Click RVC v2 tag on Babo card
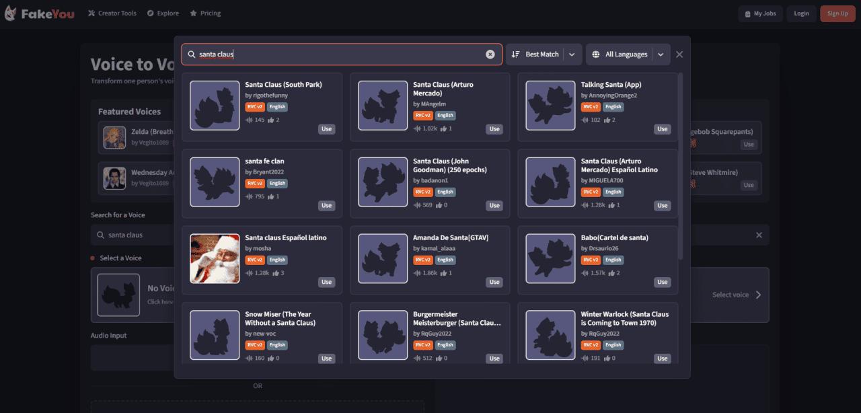Viewport: 861px width, 413px height. pos(591,260)
